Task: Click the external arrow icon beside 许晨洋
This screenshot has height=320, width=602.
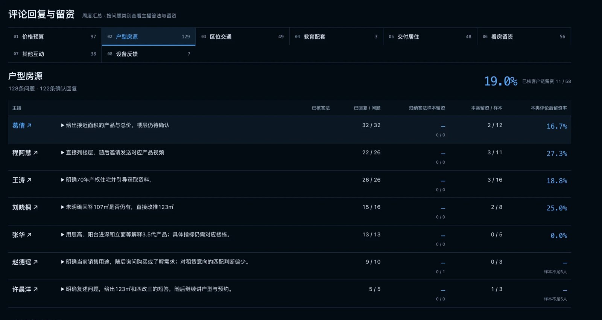Action: tap(35, 290)
